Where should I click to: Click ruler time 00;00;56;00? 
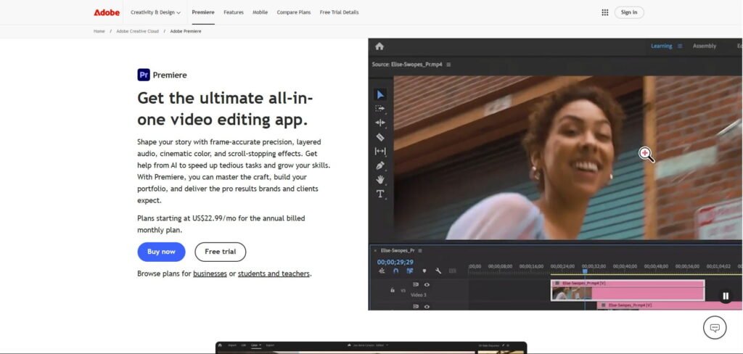coord(688,266)
